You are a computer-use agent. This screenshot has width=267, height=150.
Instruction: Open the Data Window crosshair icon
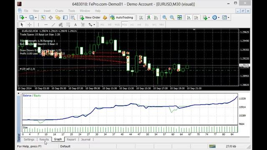[x=50, y=17]
